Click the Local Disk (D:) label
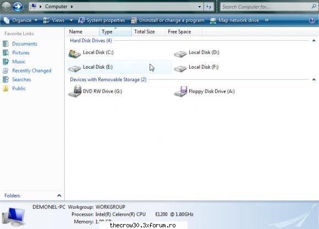This screenshot has height=229, width=319. (204, 52)
